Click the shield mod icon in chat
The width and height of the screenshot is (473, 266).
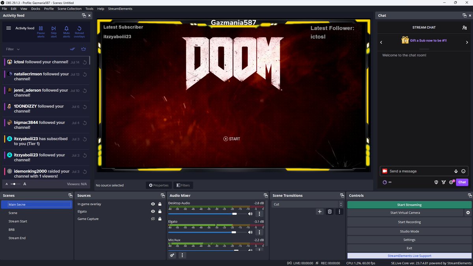436,182
